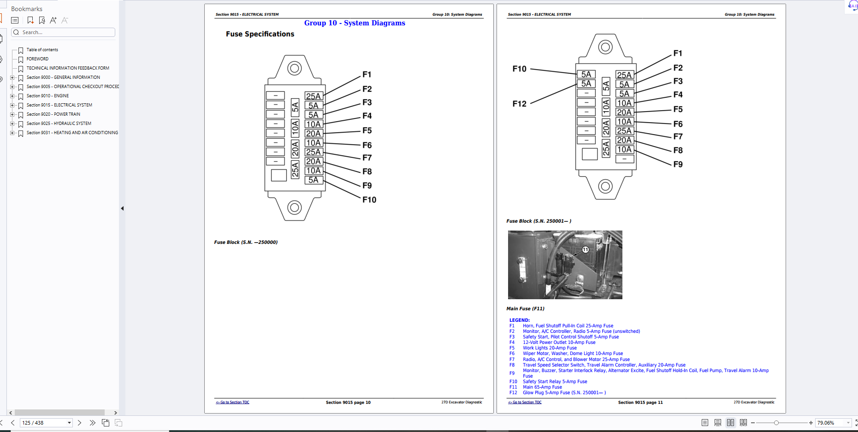Open the page number 125 / 438 dropdown
Screen dimensions: 858x432
(69, 423)
